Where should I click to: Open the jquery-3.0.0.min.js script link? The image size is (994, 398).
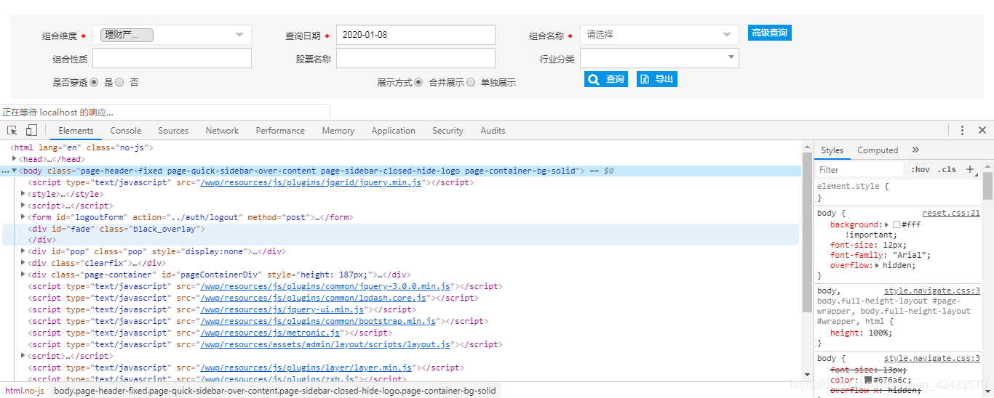click(x=326, y=286)
